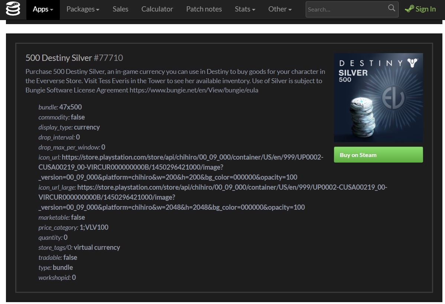Open the Stats dropdown menu

point(245,9)
